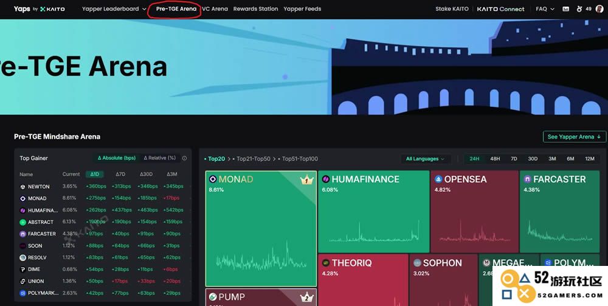The width and height of the screenshot is (608, 306).
Task: Open the Pre-TGE Arena tab
Action: [x=176, y=9]
